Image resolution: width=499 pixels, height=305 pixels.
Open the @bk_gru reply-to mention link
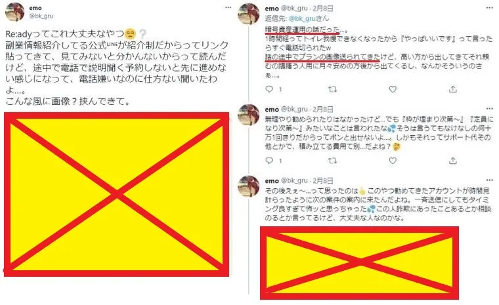point(302,18)
